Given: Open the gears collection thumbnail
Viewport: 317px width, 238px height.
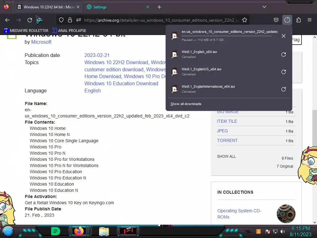Looking at the screenshot, I should point(286,214).
